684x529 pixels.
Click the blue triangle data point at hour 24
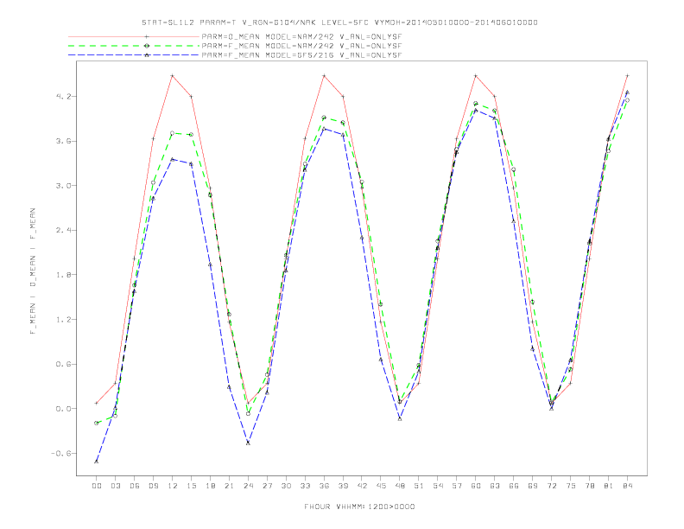248,443
